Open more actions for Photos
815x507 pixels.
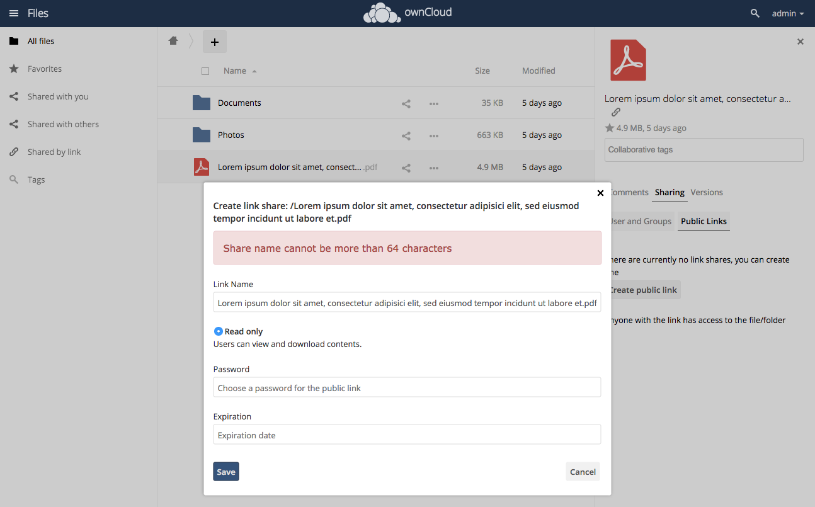coord(434,135)
